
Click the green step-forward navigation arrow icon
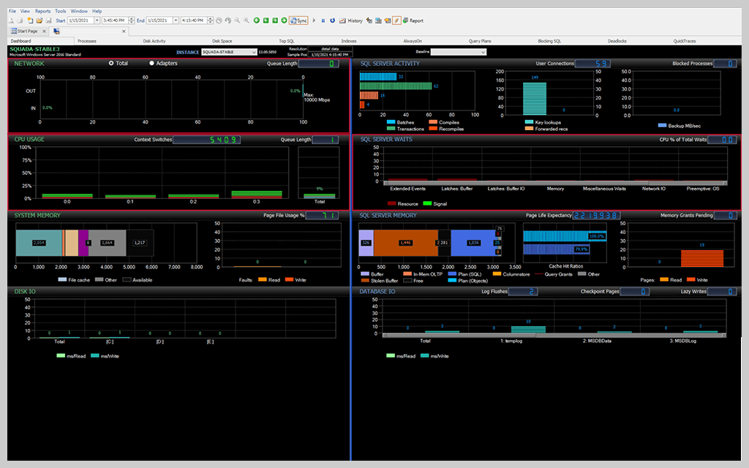275,20
